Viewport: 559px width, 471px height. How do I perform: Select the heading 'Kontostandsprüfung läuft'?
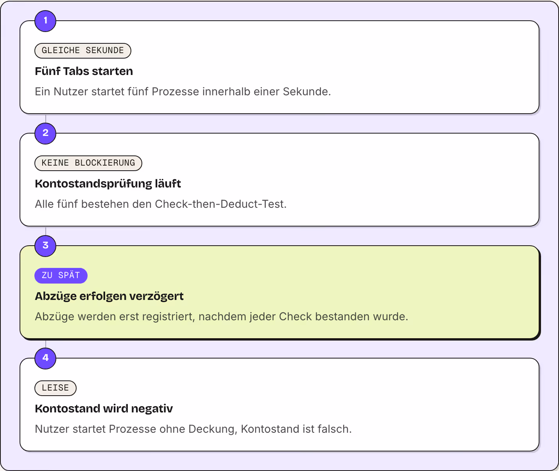[x=108, y=184]
